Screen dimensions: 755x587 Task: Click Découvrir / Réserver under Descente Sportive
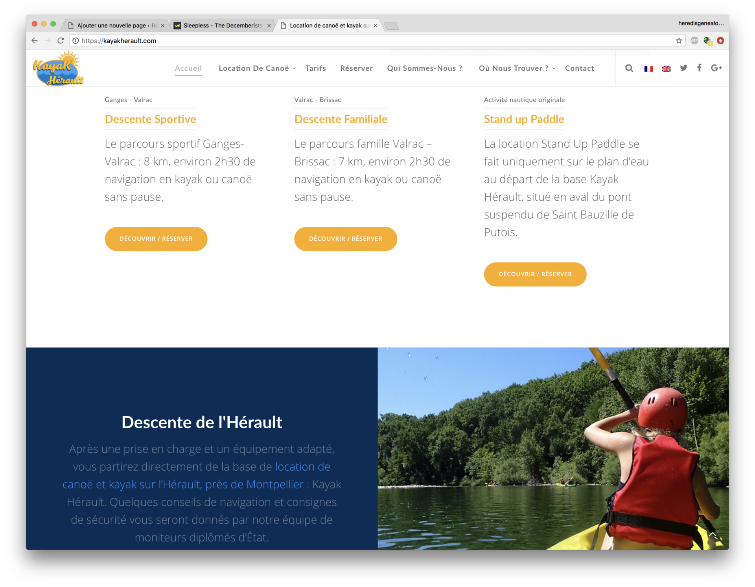(156, 239)
